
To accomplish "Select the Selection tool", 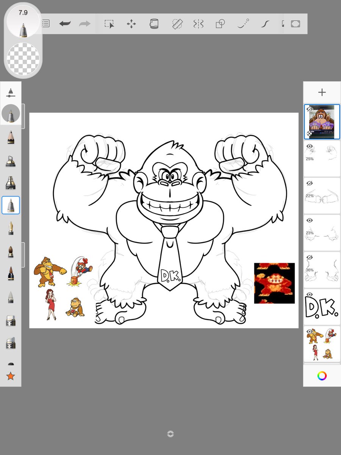I will tap(109, 24).
